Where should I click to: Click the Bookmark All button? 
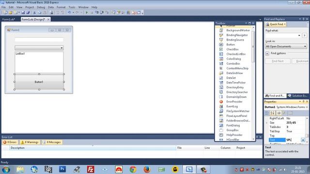(301, 61)
